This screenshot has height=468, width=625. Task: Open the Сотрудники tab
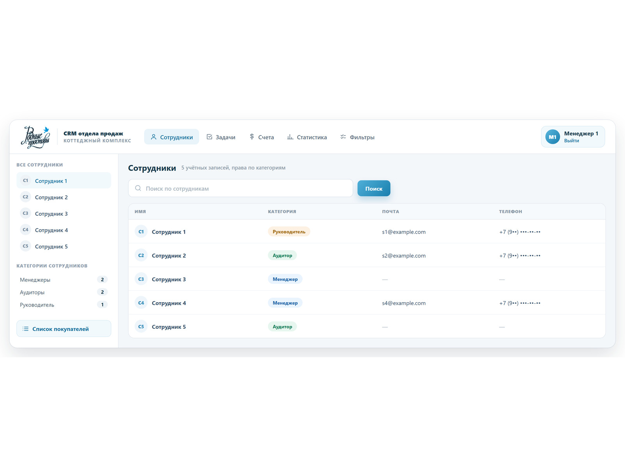tap(171, 137)
